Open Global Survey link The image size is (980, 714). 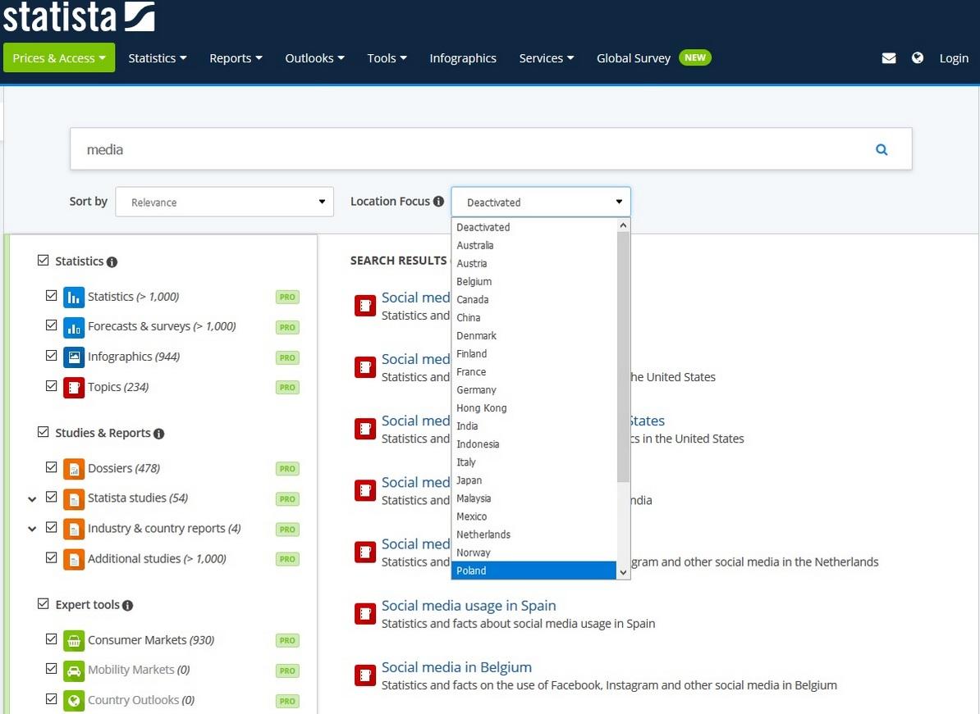[634, 58]
